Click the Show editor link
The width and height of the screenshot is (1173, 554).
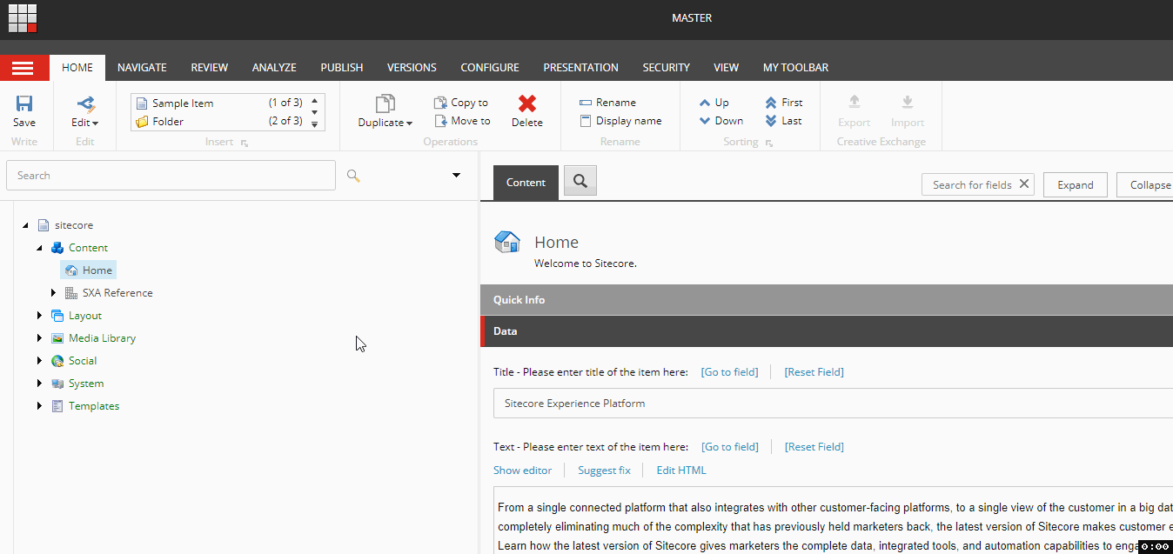[x=522, y=471]
